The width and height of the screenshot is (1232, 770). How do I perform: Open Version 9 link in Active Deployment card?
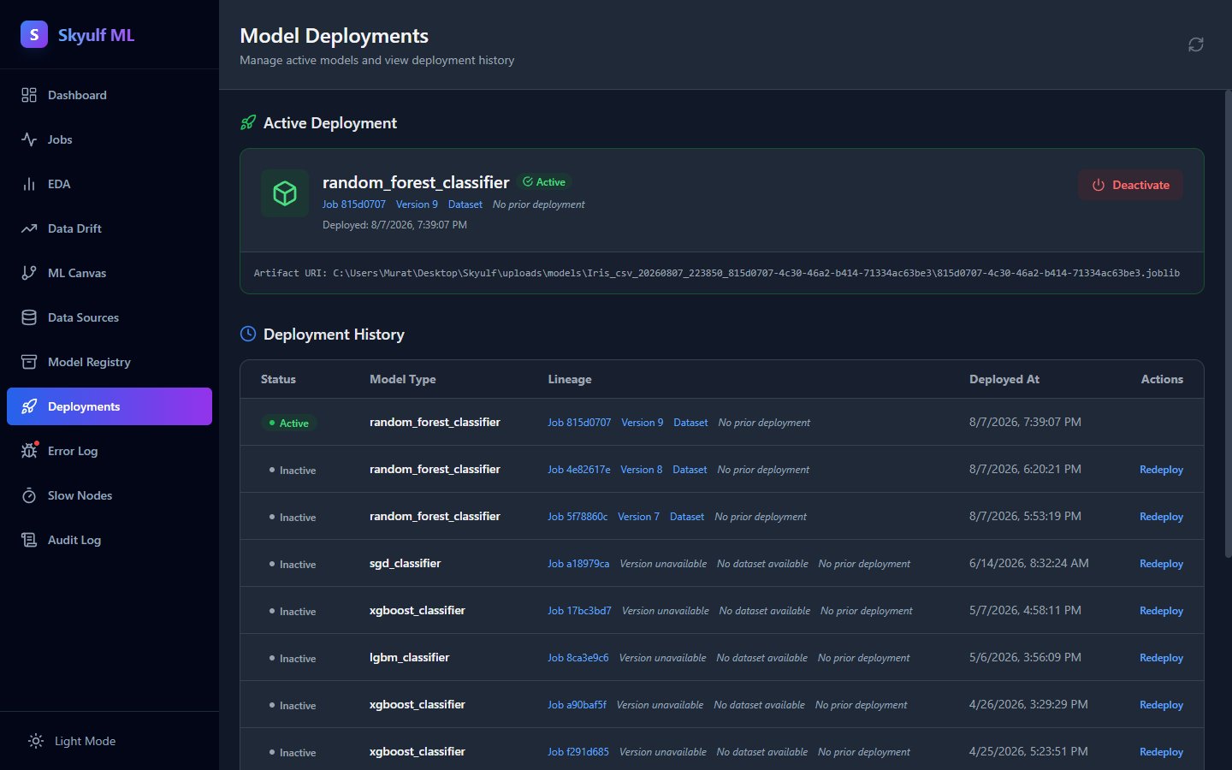tap(417, 204)
